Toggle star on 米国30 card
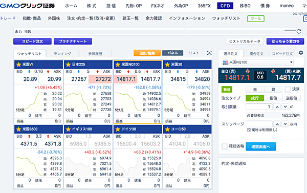This screenshot has width=307, height=193. point(167,65)
